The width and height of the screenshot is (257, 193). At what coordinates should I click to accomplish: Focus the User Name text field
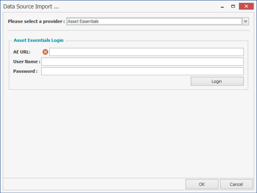[x=142, y=62]
